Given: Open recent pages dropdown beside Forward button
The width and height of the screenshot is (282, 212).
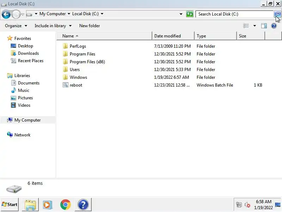Looking at the screenshot, I should (x=23, y=14).
